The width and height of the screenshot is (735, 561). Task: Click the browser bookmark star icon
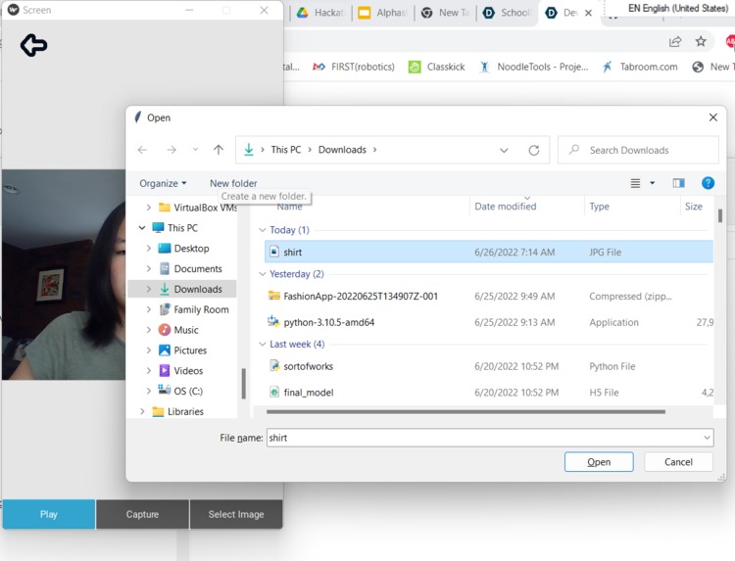(x=701, y=42)
